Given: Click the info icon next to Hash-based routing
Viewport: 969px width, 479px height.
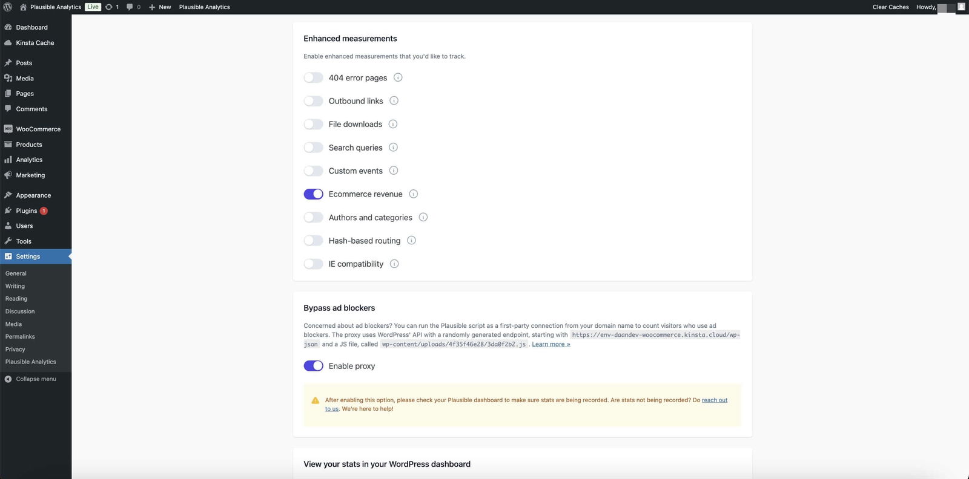Looking at the screenshot, I should (411, 241).
